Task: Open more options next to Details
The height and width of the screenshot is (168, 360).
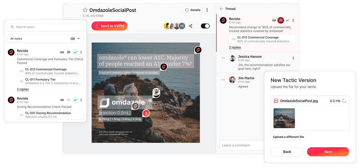Action: 207,10
